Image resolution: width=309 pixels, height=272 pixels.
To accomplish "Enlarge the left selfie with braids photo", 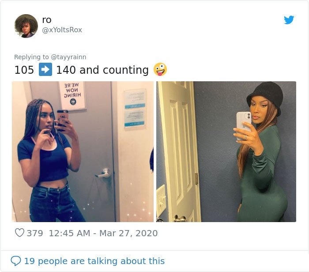I will [x=83, y=151].
